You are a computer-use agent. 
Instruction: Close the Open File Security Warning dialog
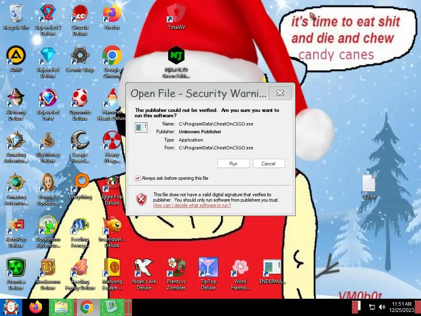[280, 93]
